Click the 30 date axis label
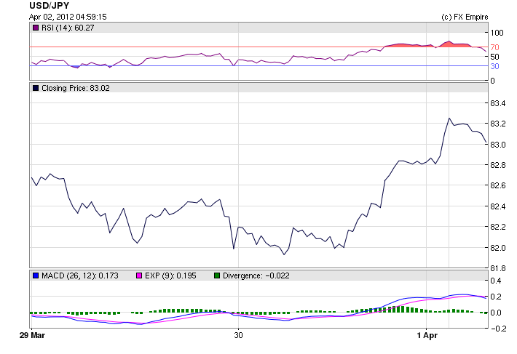This screenshot has height=354, width=517. click(238, 335)
